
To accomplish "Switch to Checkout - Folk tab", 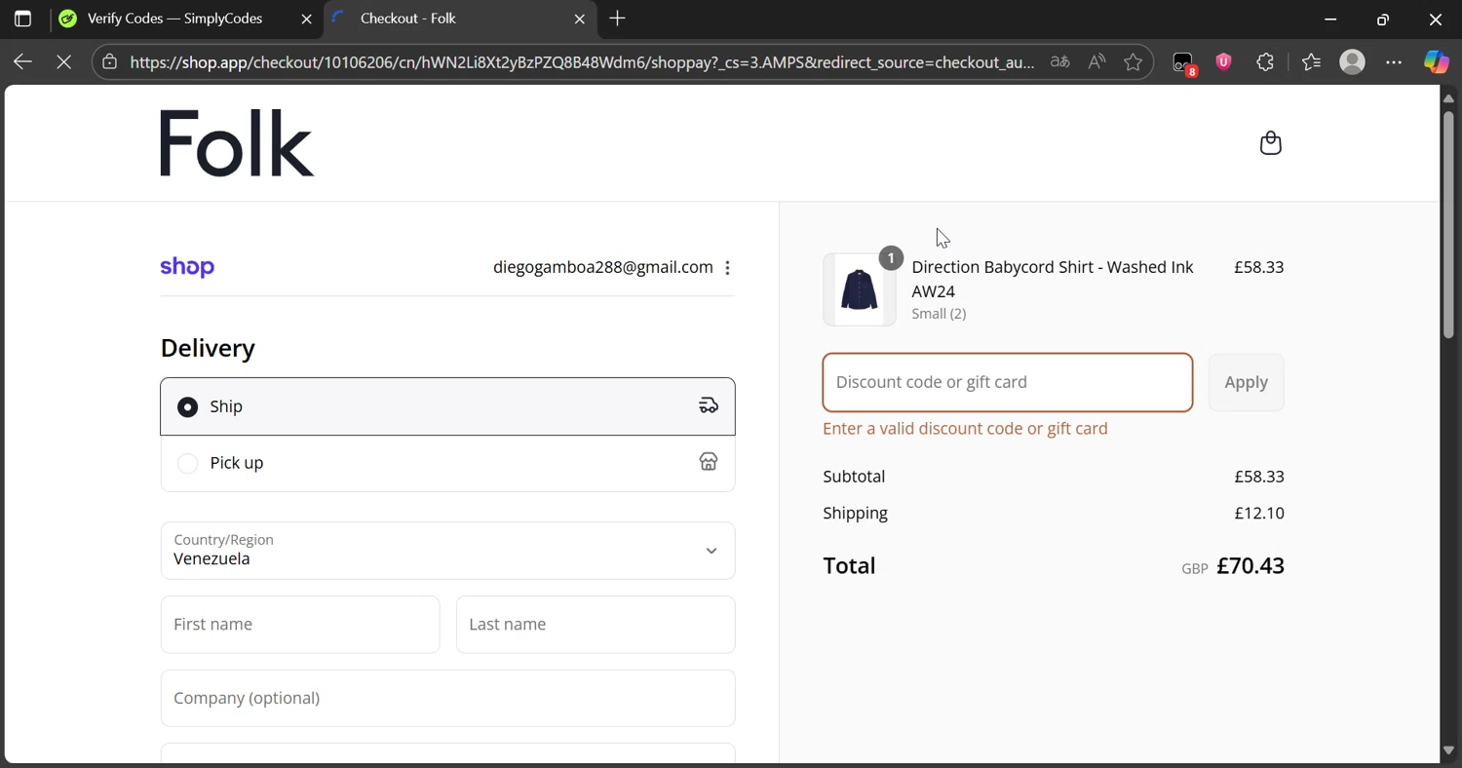I will [x=460, y=19].
